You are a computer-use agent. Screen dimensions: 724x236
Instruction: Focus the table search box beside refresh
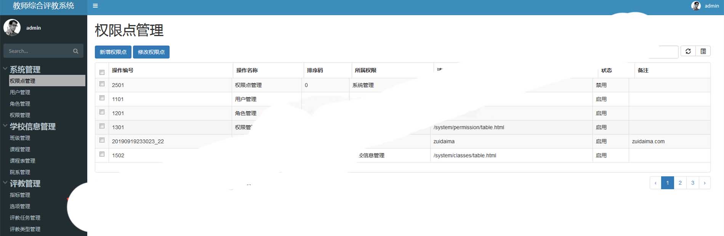click(664, 52)
